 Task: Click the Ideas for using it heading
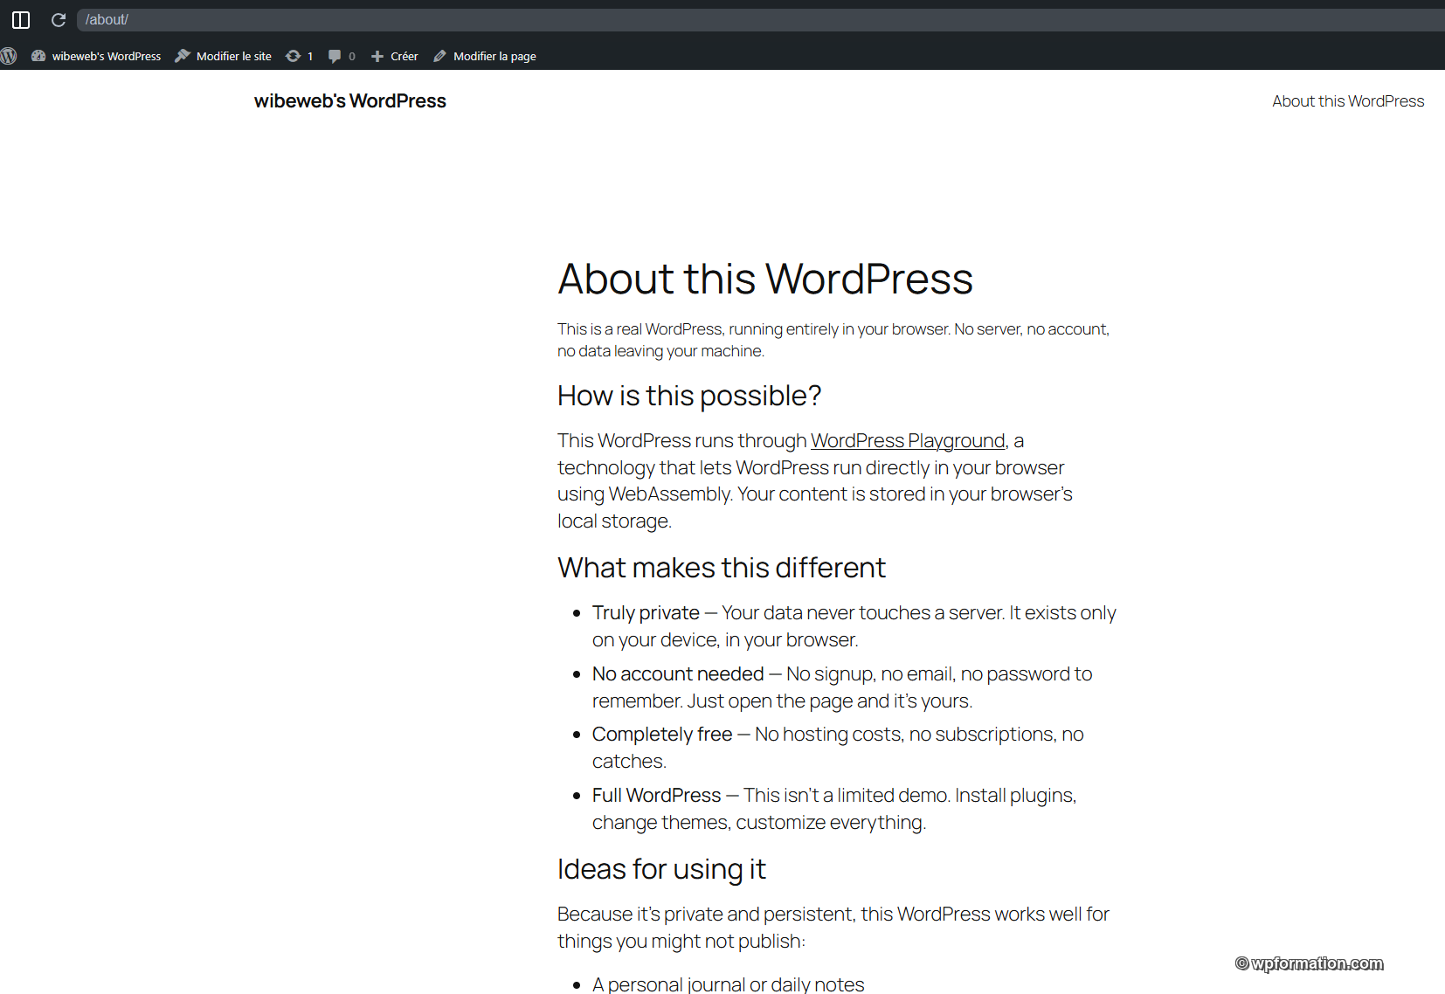click(x=661, y=869)
